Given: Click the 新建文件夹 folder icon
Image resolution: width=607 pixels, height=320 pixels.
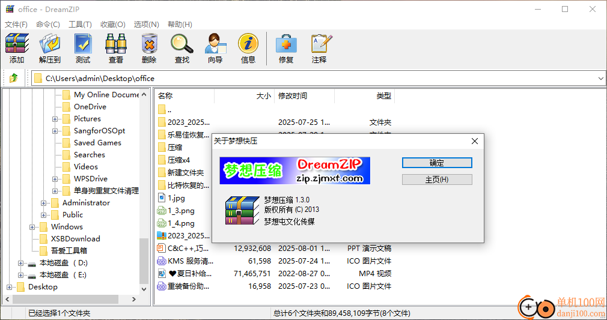Looking at the screenshot, I should pyautogui.click(x=162, y=172).
